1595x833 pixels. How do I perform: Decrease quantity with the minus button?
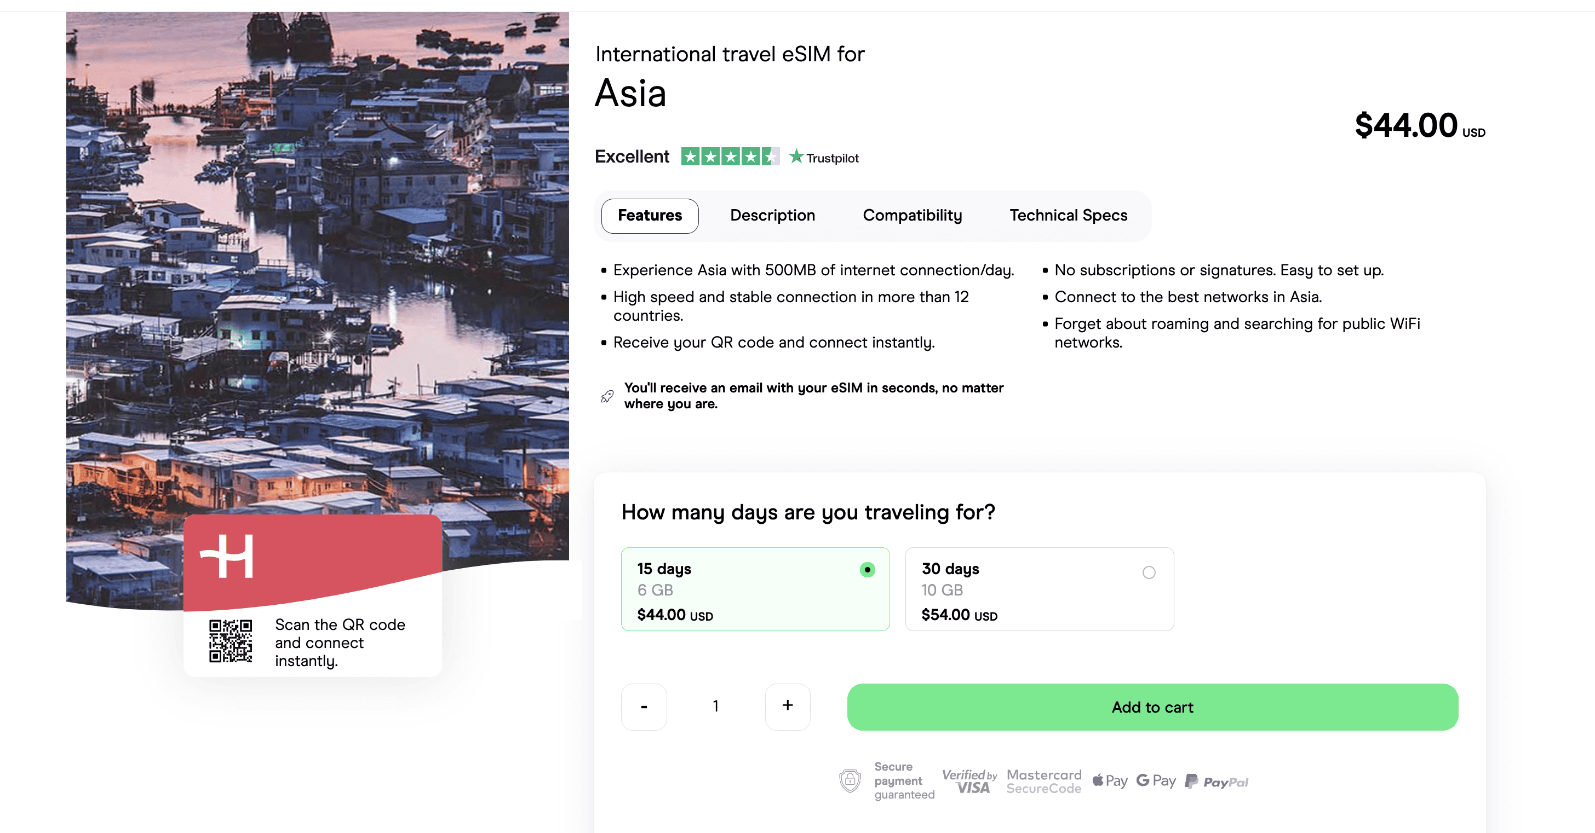(644, 707)
